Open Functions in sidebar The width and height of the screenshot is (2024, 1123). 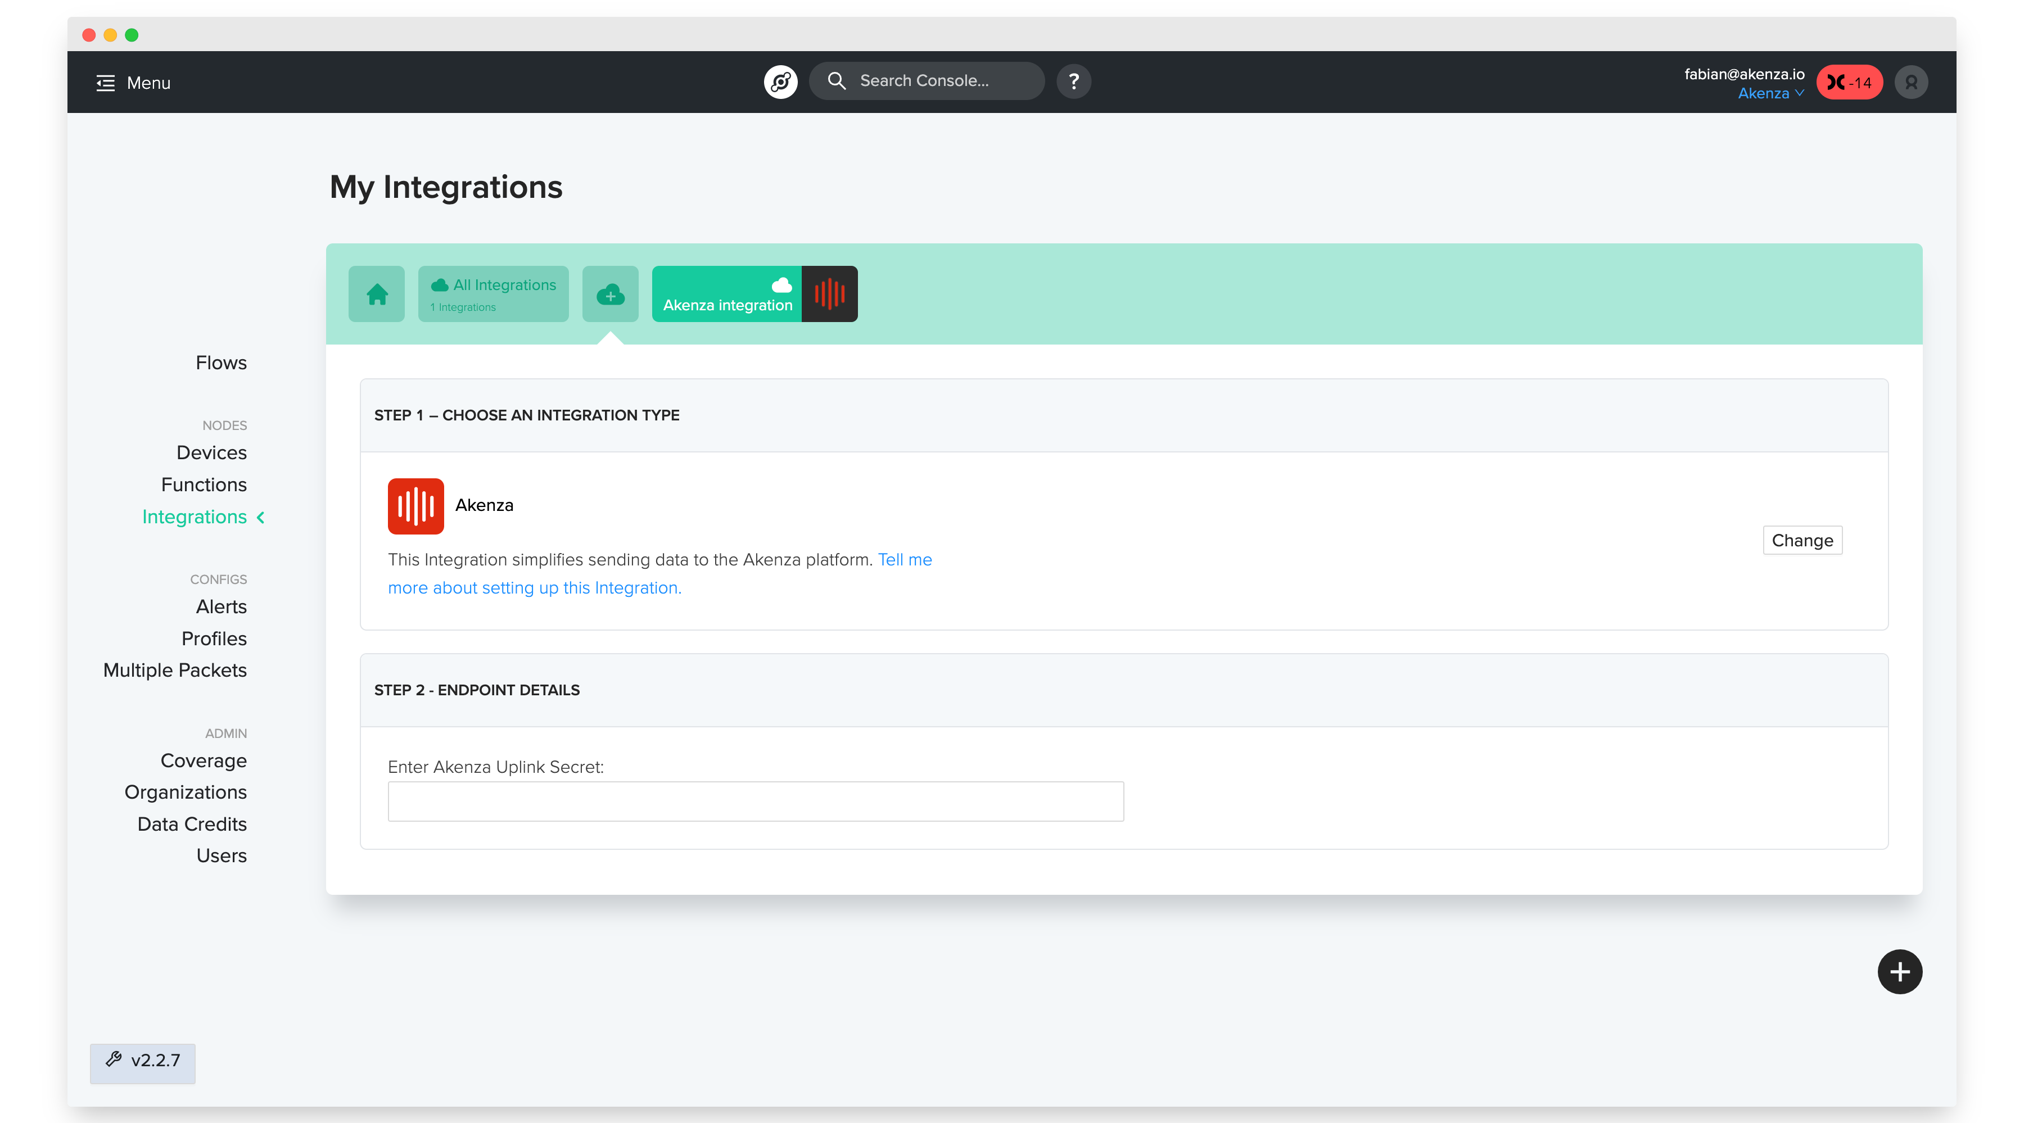(204, 484)
